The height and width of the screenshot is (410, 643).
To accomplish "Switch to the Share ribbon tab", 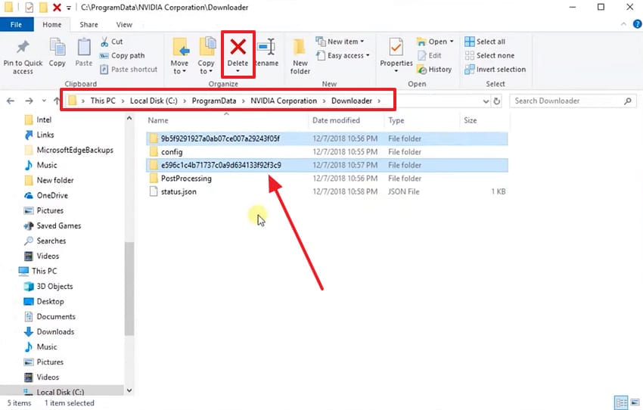I will point(89,25).
